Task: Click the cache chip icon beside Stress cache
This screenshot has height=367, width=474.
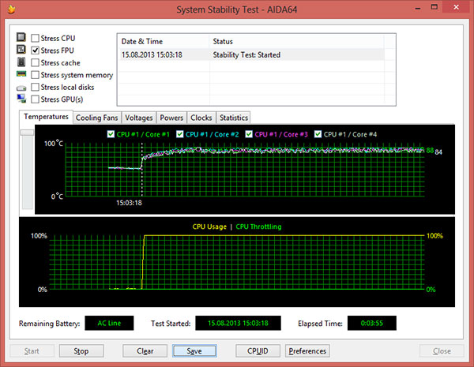Action: (21, 62)
